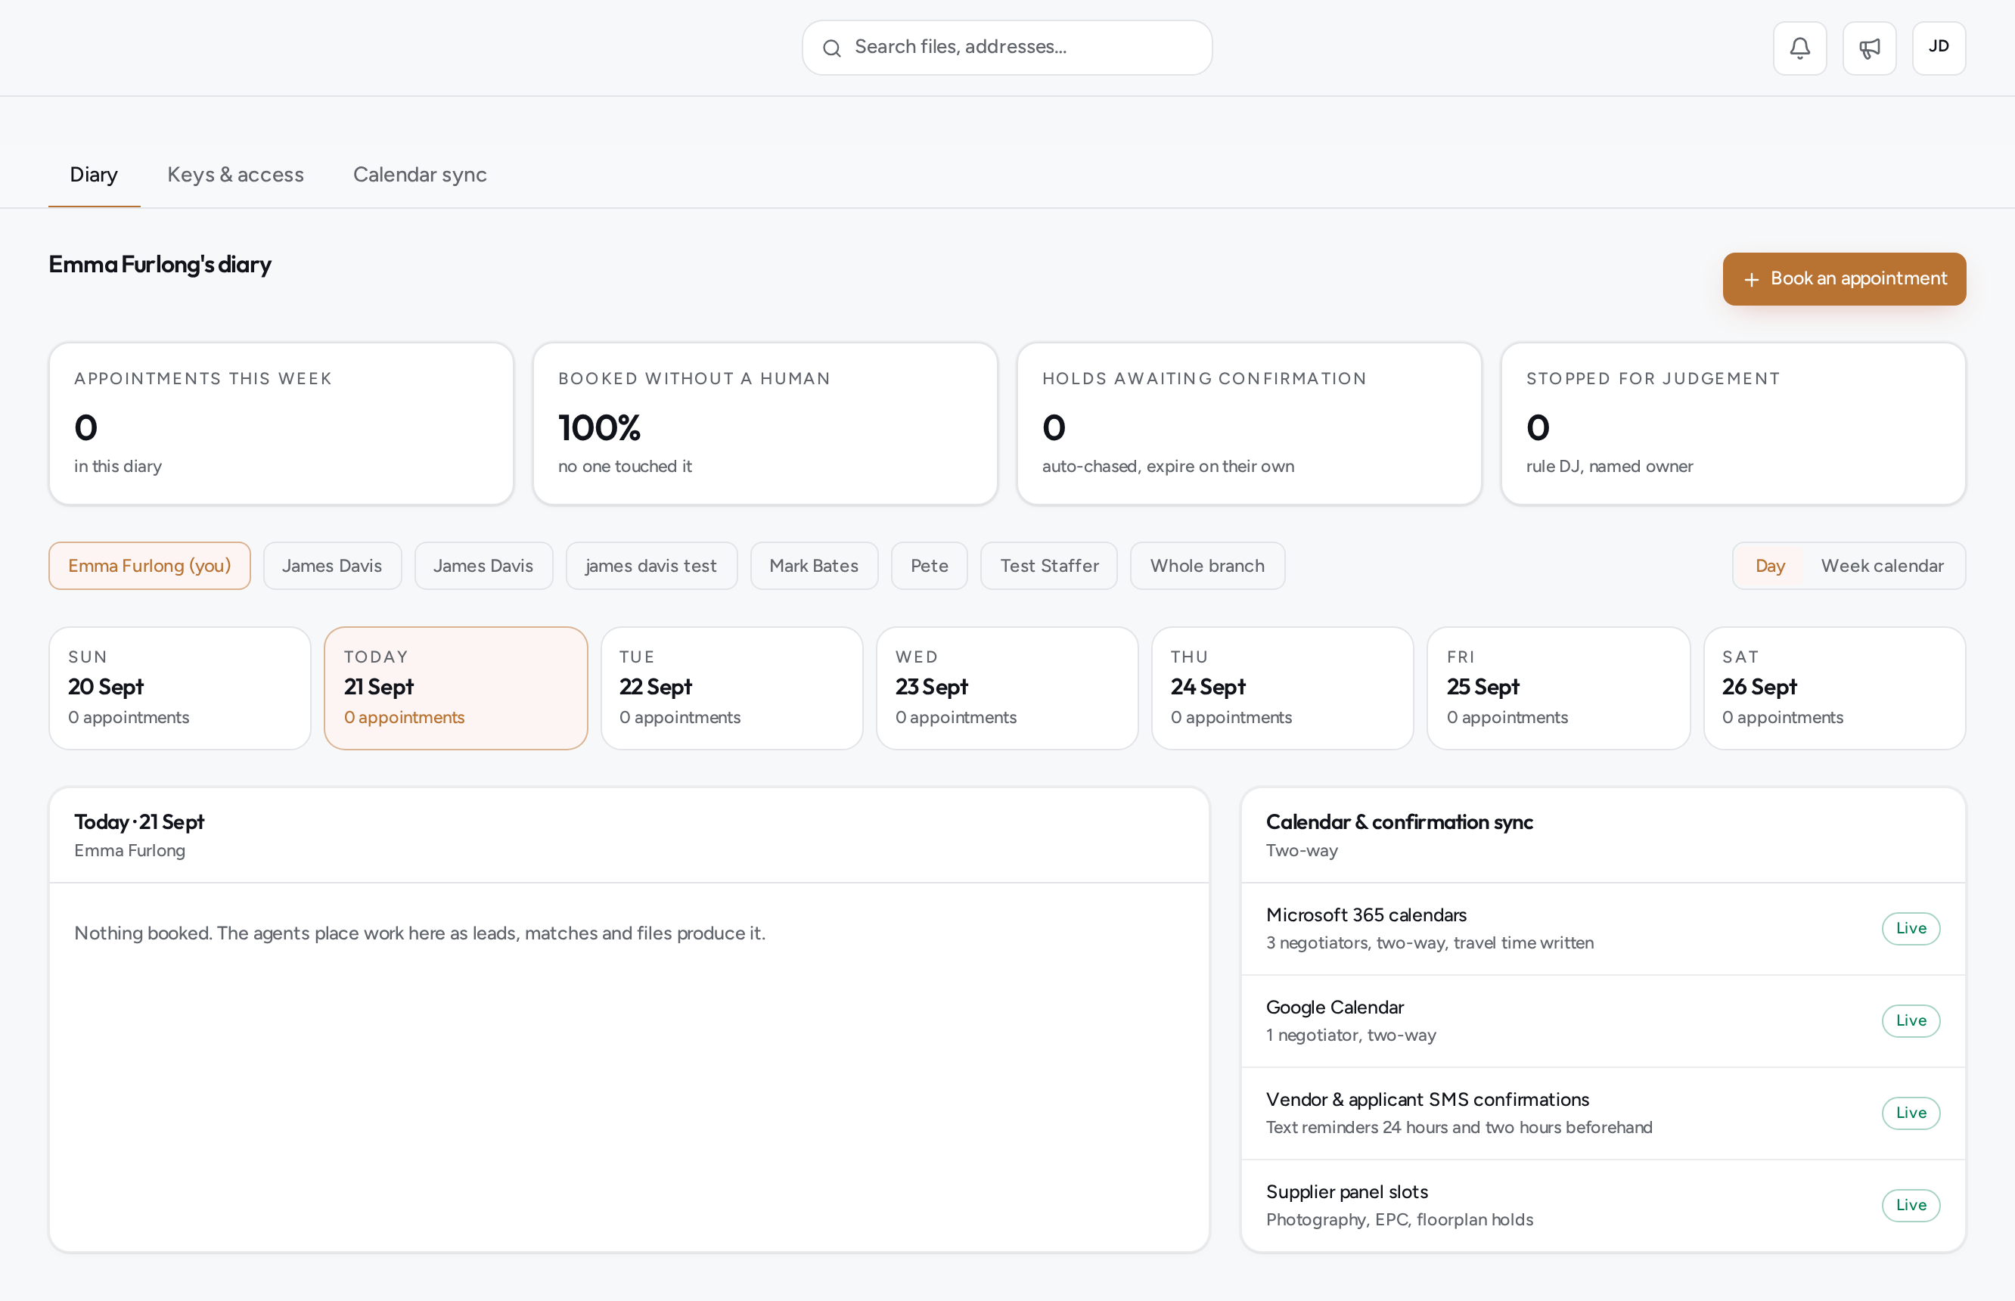This screenshot has height=1301, width=2015.
Task: Select the Mark Bates diary chip
Action: (x=815, y=566)
